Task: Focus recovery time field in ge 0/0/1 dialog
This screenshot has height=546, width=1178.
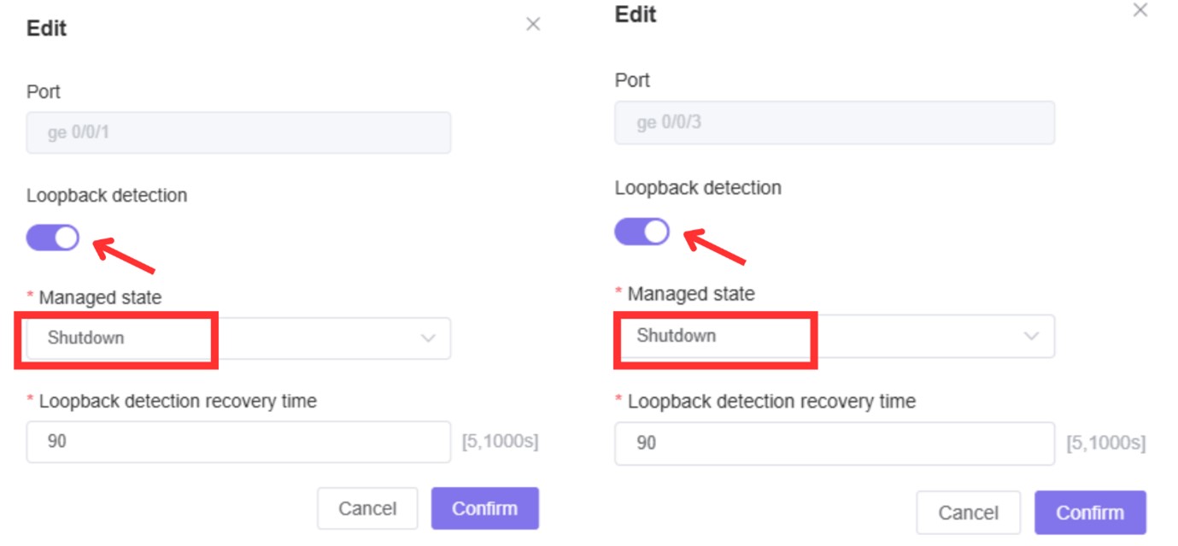Action: tap(238, 442)
